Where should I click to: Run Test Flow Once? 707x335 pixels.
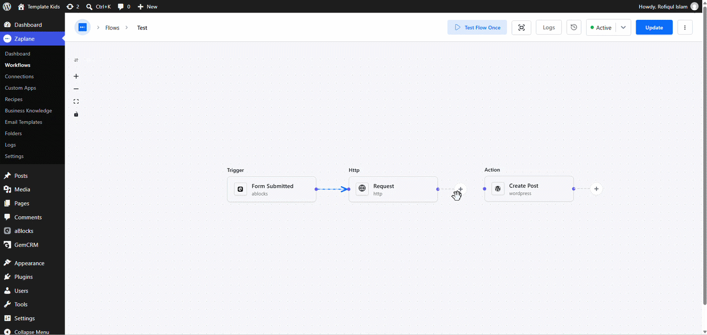[477, 28]
